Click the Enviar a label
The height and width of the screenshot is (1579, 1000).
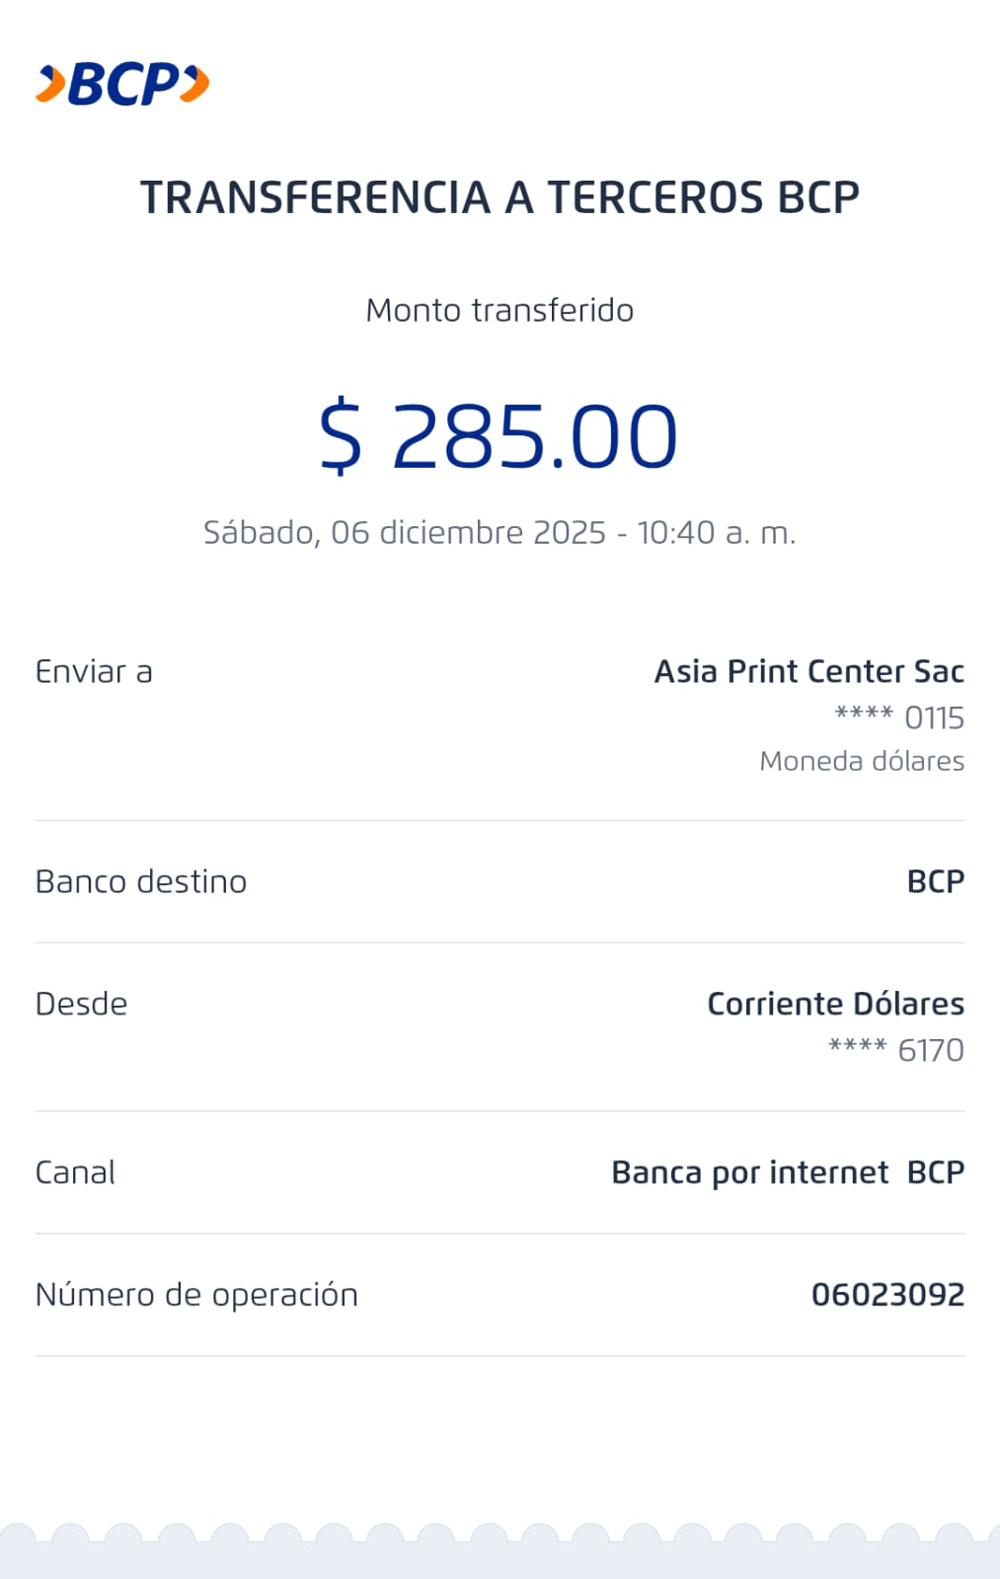[x=94, y=672]
